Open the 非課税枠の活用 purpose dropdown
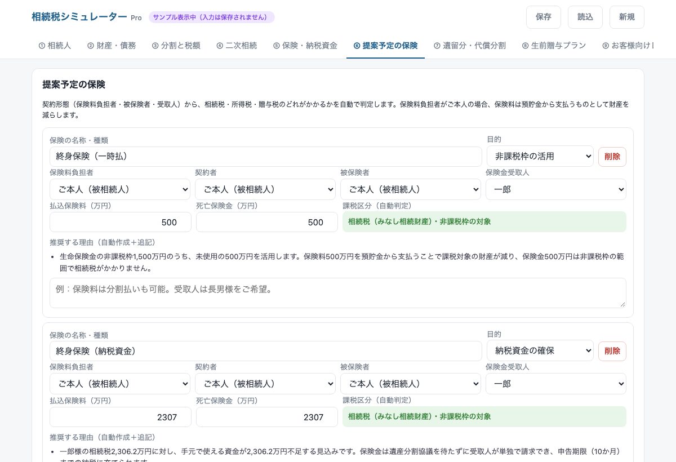 [540, 156]
